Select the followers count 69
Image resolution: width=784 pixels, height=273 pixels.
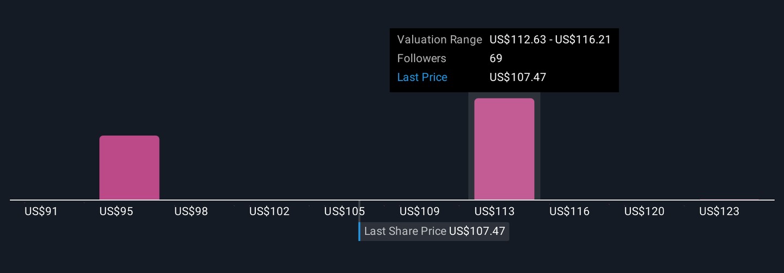tap(495, 59)
